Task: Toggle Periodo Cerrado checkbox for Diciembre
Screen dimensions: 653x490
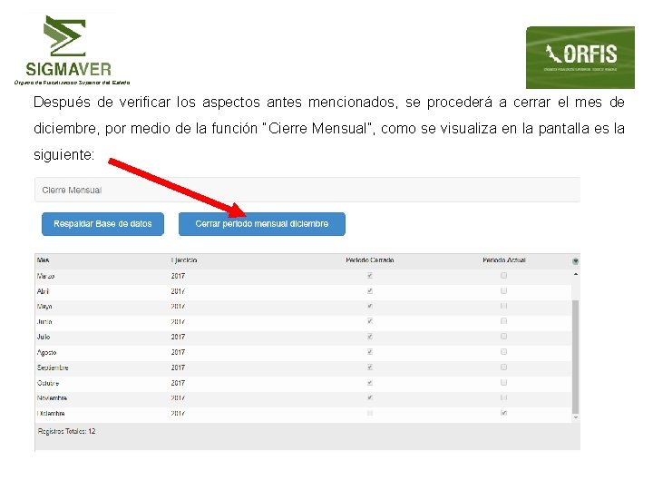Action: 370,414
